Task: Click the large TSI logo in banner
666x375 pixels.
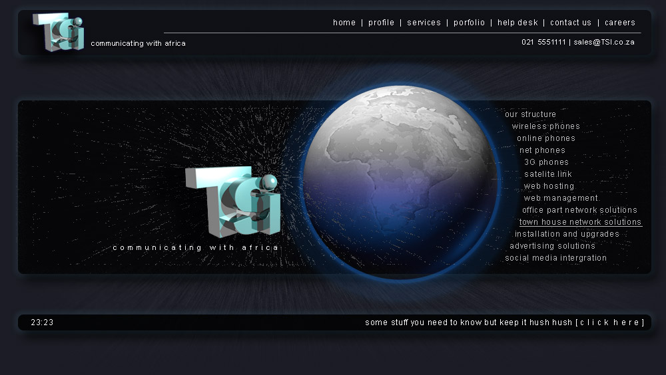Action: point(233,201)
